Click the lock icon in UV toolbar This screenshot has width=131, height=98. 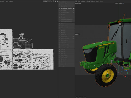point(53,1)
